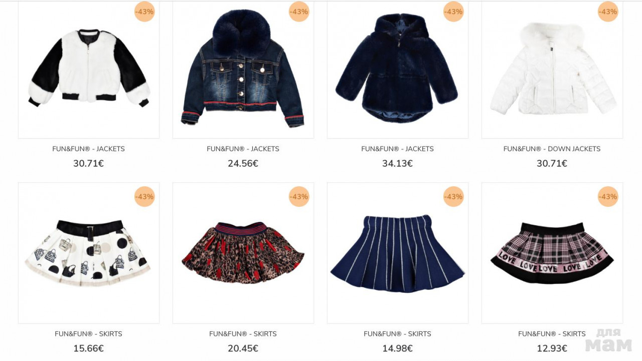642x361 pixels.
Task: View the plaid LOVE skirt product
Action: pyautogui.click(x=552, y=253)
